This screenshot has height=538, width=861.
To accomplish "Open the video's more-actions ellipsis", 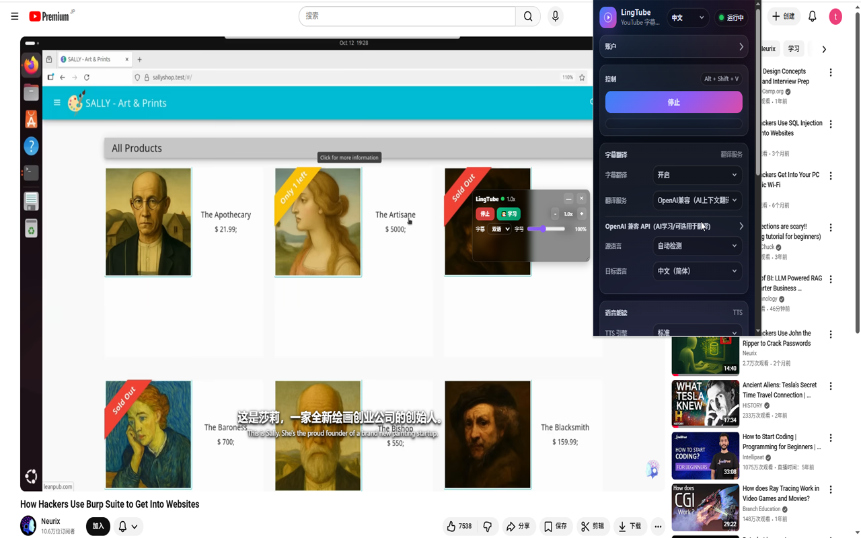I will (x=657, y=526).
